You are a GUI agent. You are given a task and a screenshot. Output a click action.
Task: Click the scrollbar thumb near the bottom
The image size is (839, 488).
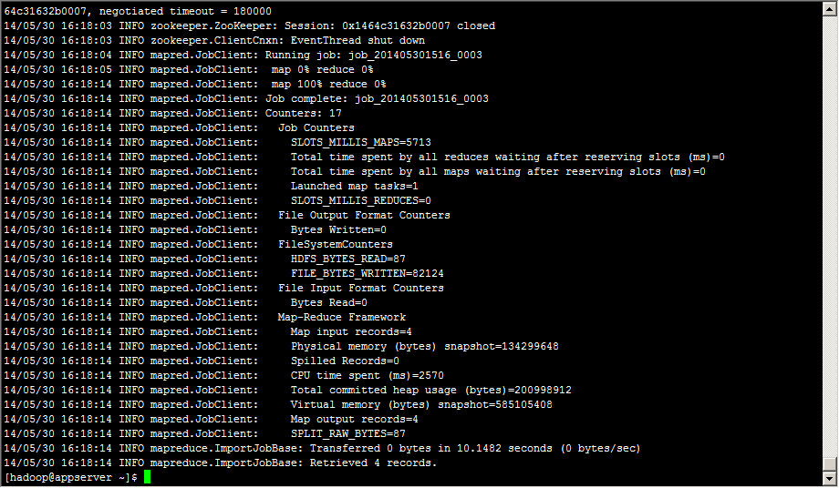[x=830, y=464]
